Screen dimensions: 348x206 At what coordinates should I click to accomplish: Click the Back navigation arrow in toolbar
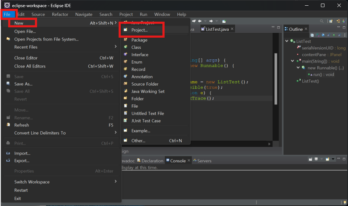tap(200, 21)
